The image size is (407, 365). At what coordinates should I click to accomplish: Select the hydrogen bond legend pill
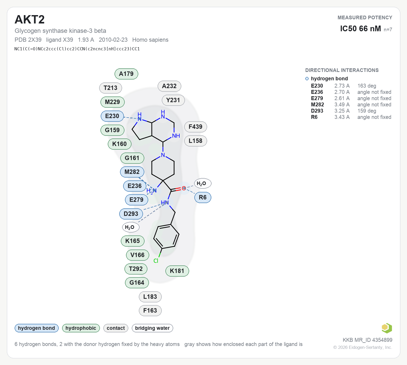(37, 328)
